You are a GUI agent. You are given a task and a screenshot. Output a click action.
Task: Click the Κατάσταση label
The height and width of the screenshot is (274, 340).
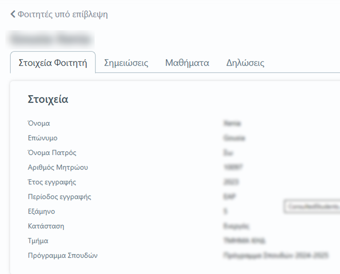click(x=46, y=226)
